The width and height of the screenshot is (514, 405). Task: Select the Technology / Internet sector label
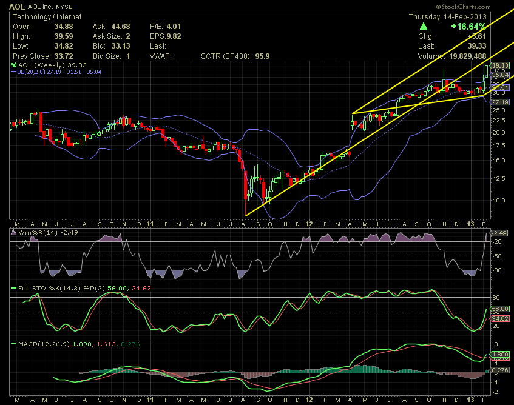tap(46, 17)
